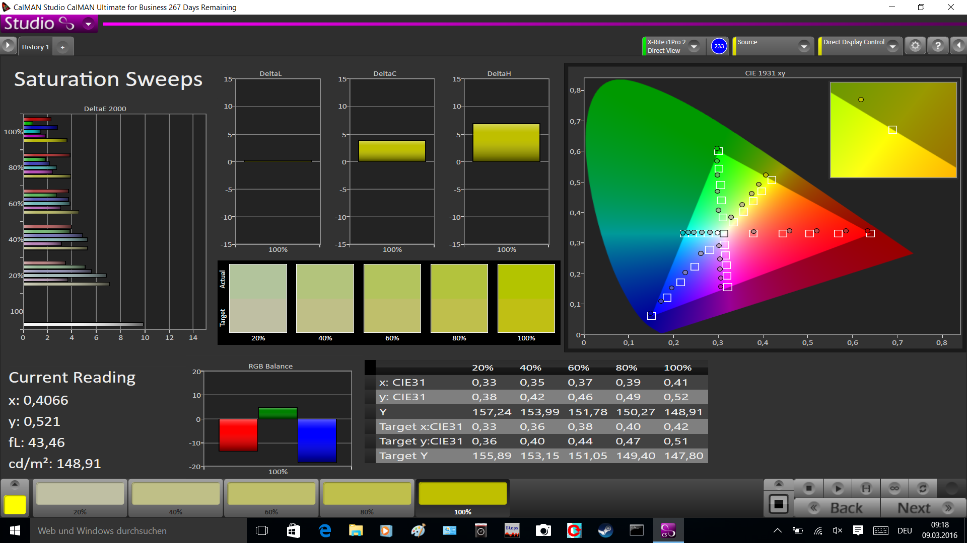
Task: Collapse right panel with left arrow icon
Action: tap(958, 46)
